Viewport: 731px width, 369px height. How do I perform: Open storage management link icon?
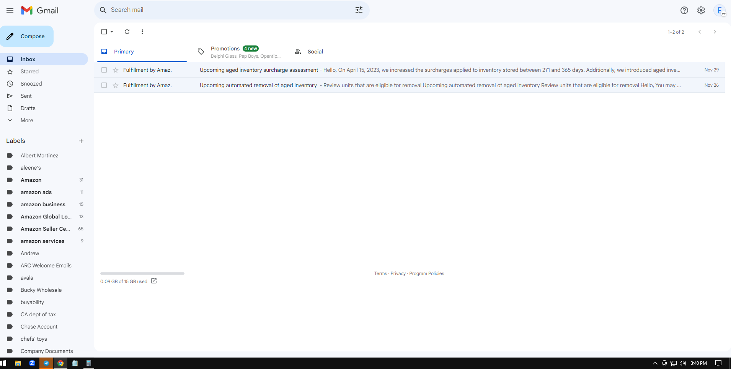pos(154,281)
